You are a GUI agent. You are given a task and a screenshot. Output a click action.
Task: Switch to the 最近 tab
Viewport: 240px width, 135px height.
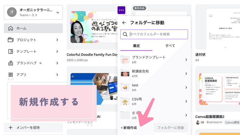(136, 46)
